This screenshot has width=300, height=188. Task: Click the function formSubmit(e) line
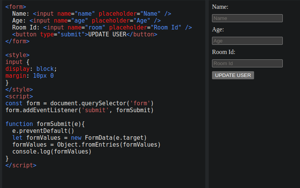coord(45,124)
